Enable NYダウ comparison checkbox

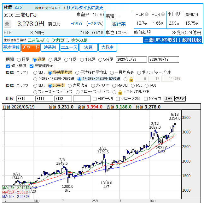tap(146, 99)
